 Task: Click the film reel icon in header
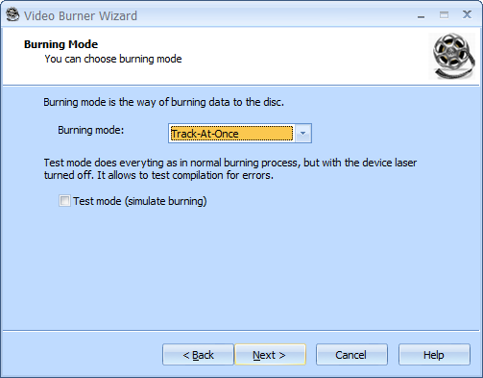click(x=452, y=56)
